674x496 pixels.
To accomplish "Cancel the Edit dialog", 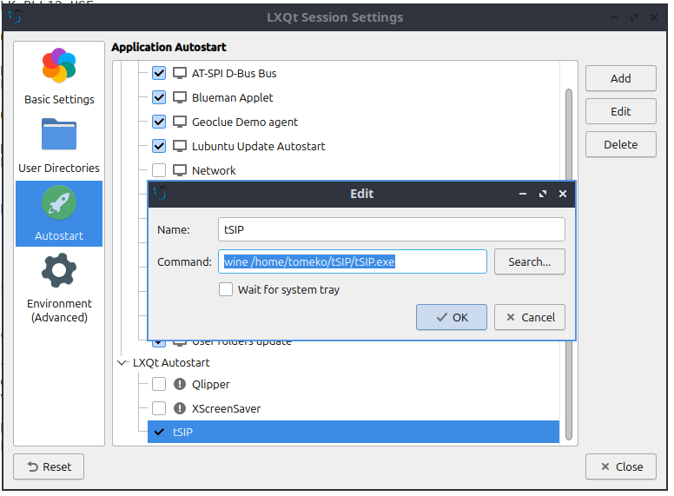I will pyautogui.click(x=530, y=317).
